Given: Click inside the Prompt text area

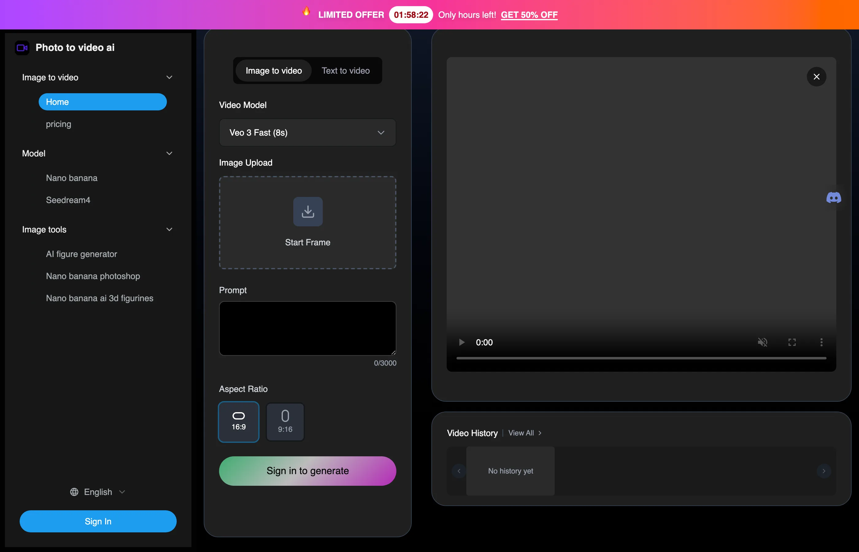Looking at the screenshot, I should click(x=307, y=328).
